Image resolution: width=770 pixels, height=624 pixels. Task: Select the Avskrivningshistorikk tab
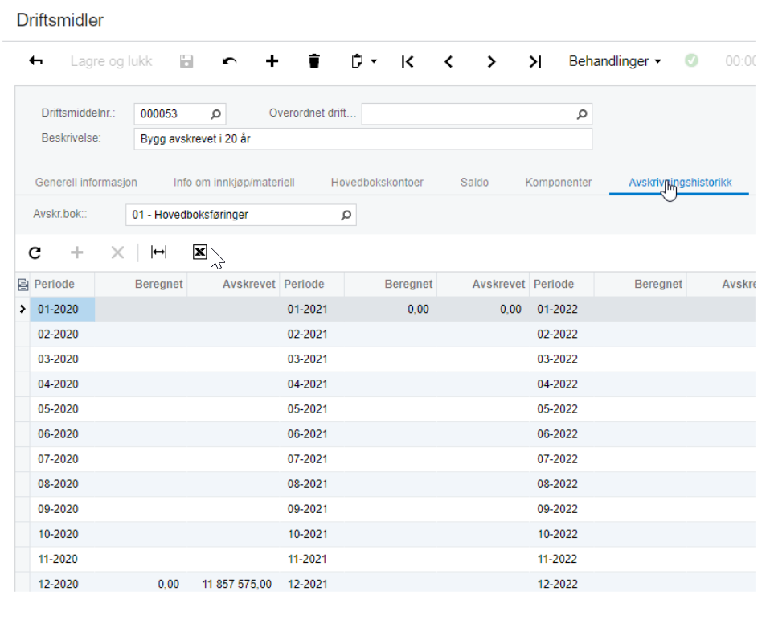pos(680,183)
